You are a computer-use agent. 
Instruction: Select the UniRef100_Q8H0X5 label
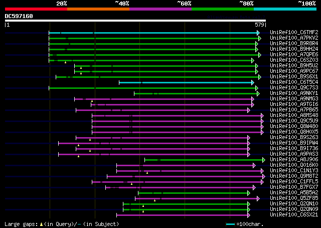(294, 132)
